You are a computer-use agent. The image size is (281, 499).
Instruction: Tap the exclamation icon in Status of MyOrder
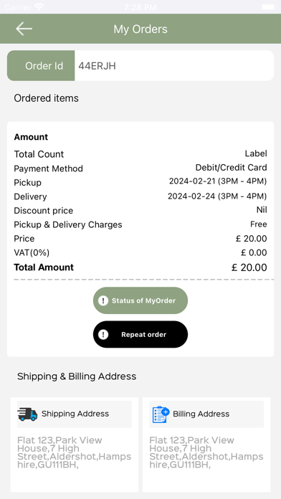pos(103,300)
